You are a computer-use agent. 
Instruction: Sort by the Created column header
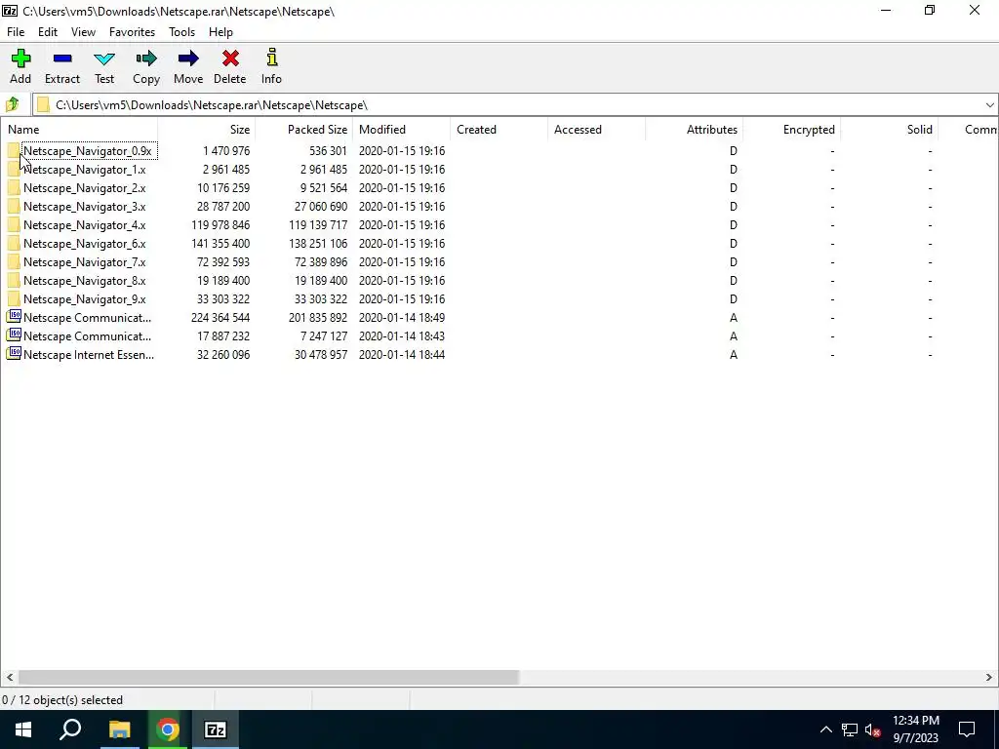tap(499, 130)
